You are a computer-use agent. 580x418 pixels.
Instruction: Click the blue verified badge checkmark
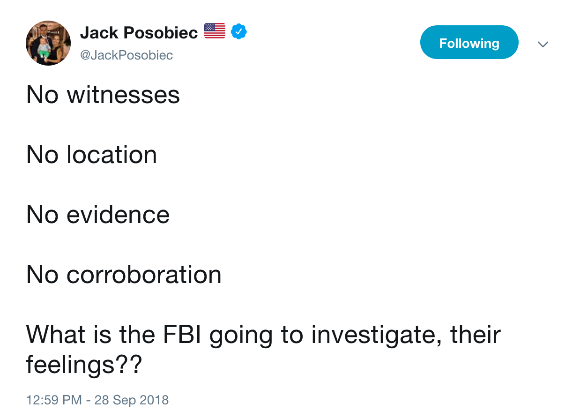click(239, 31)
